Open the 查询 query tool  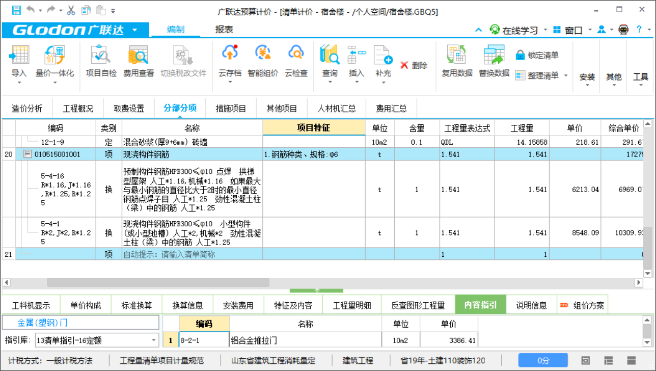tap(330, 64)
